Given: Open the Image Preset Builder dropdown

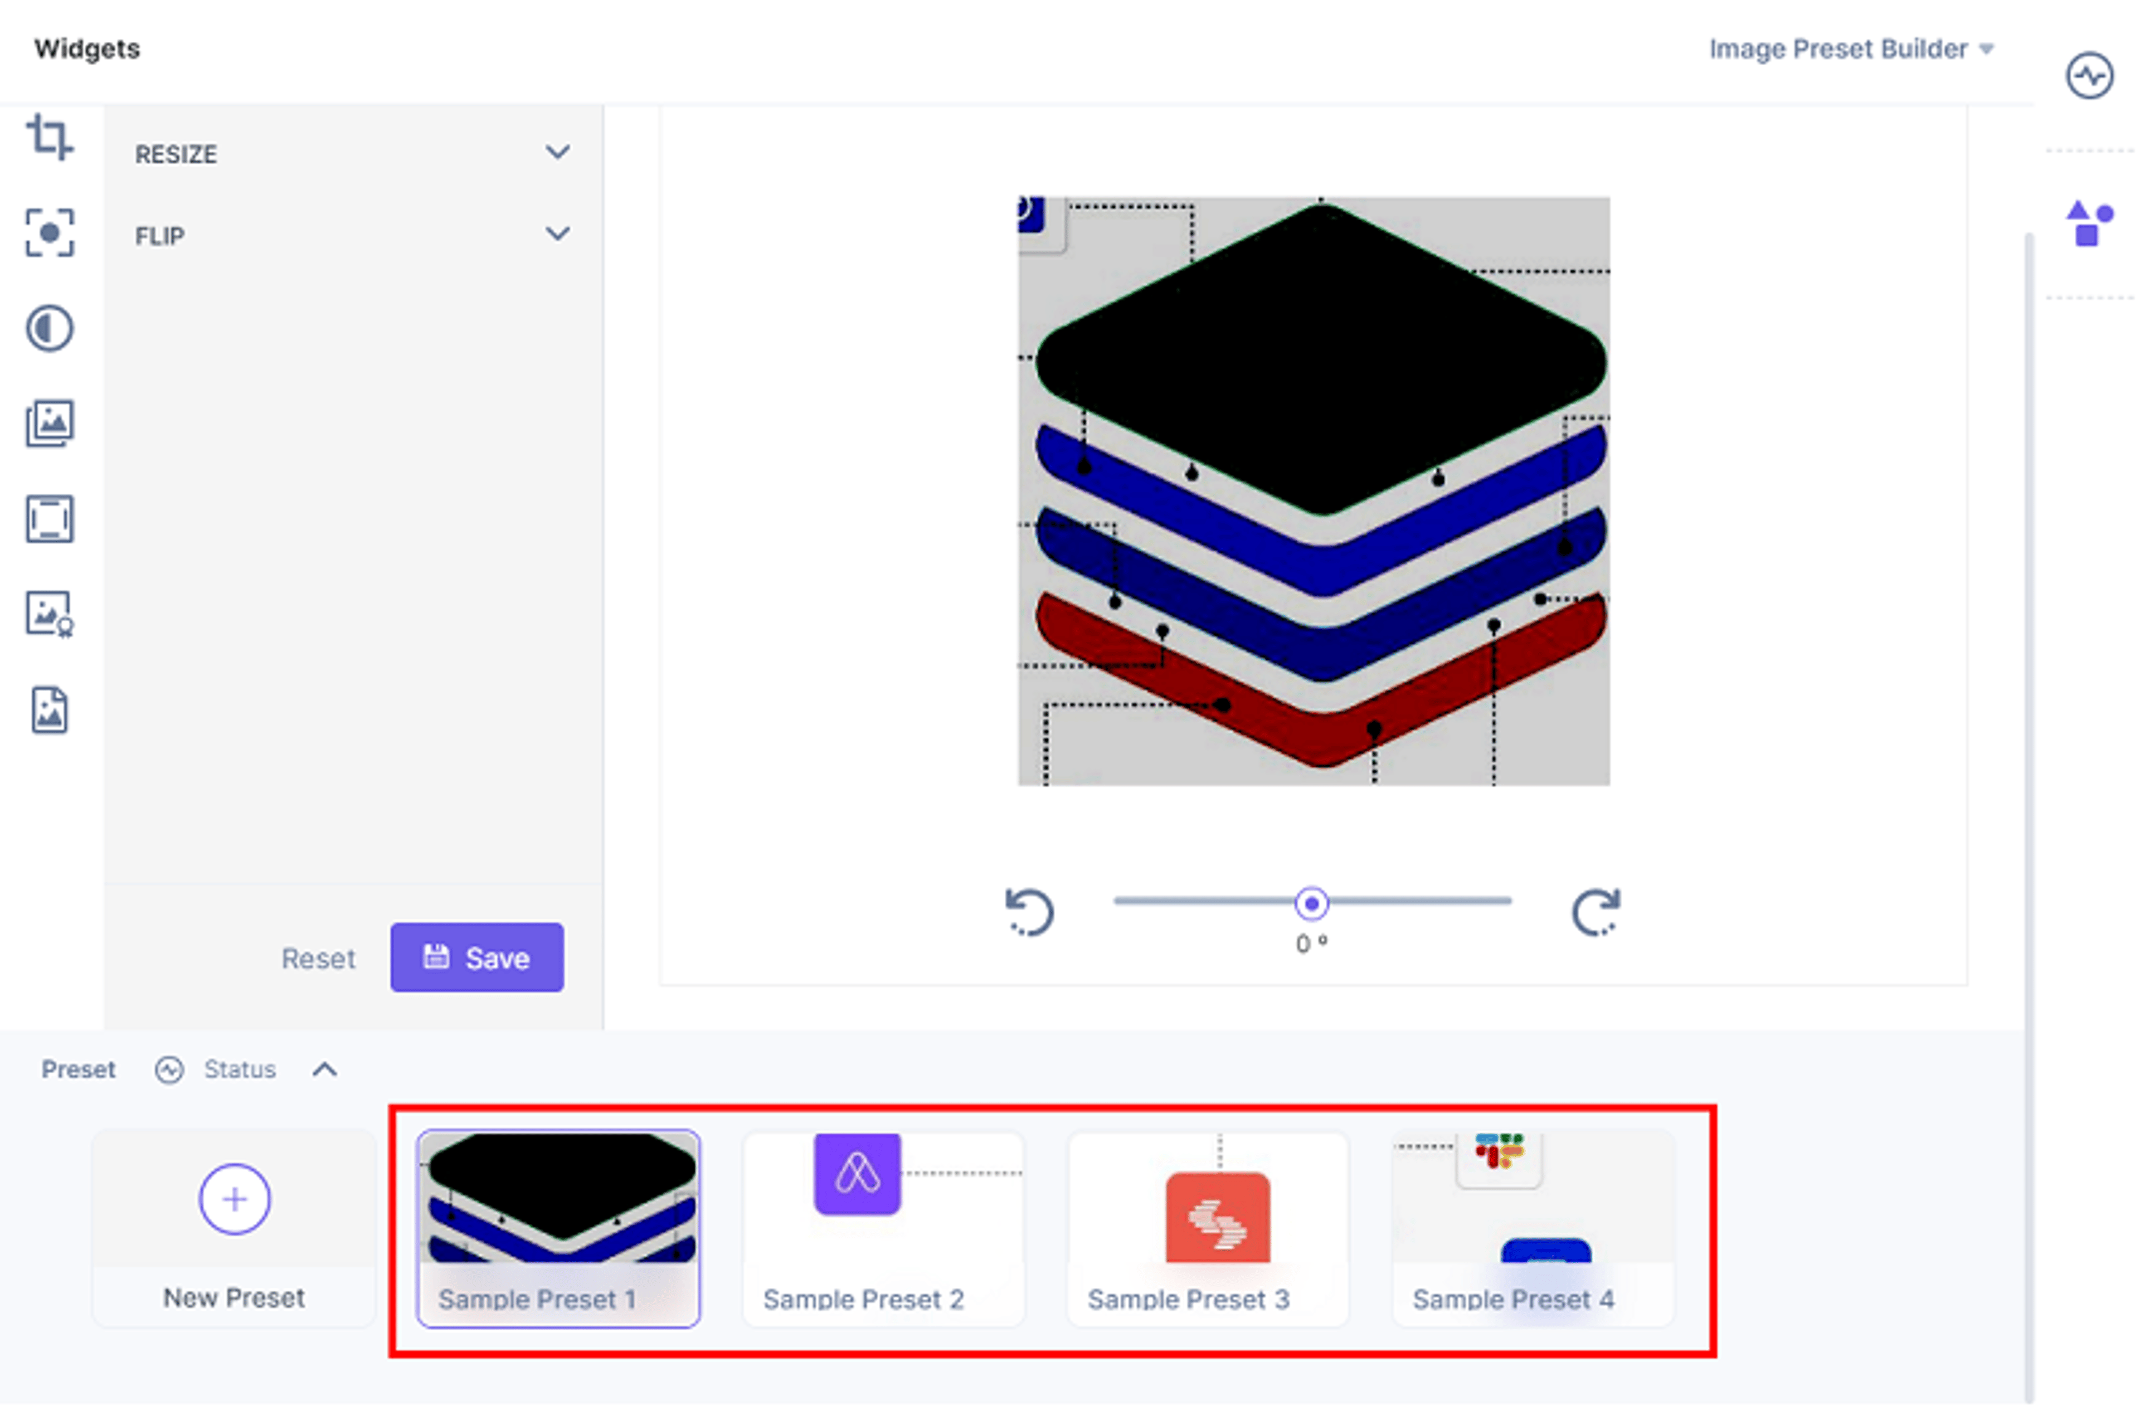Looking at the screenshot, I should 1851,49.
